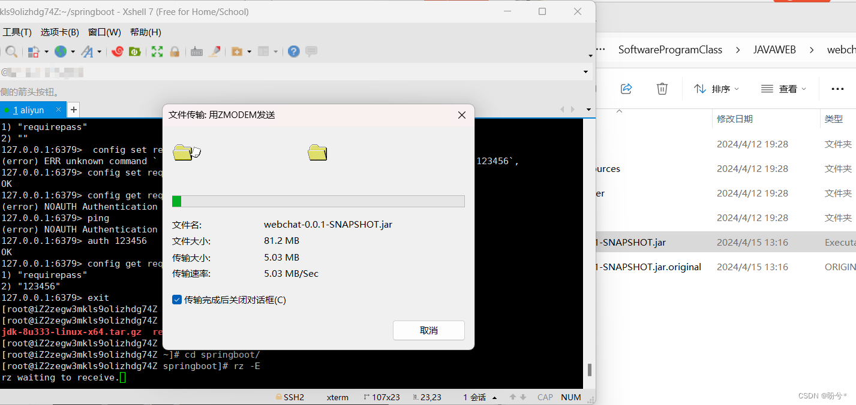Click the previous tab left arrow
The image size is (856, 405).
[x=563, y=110]
